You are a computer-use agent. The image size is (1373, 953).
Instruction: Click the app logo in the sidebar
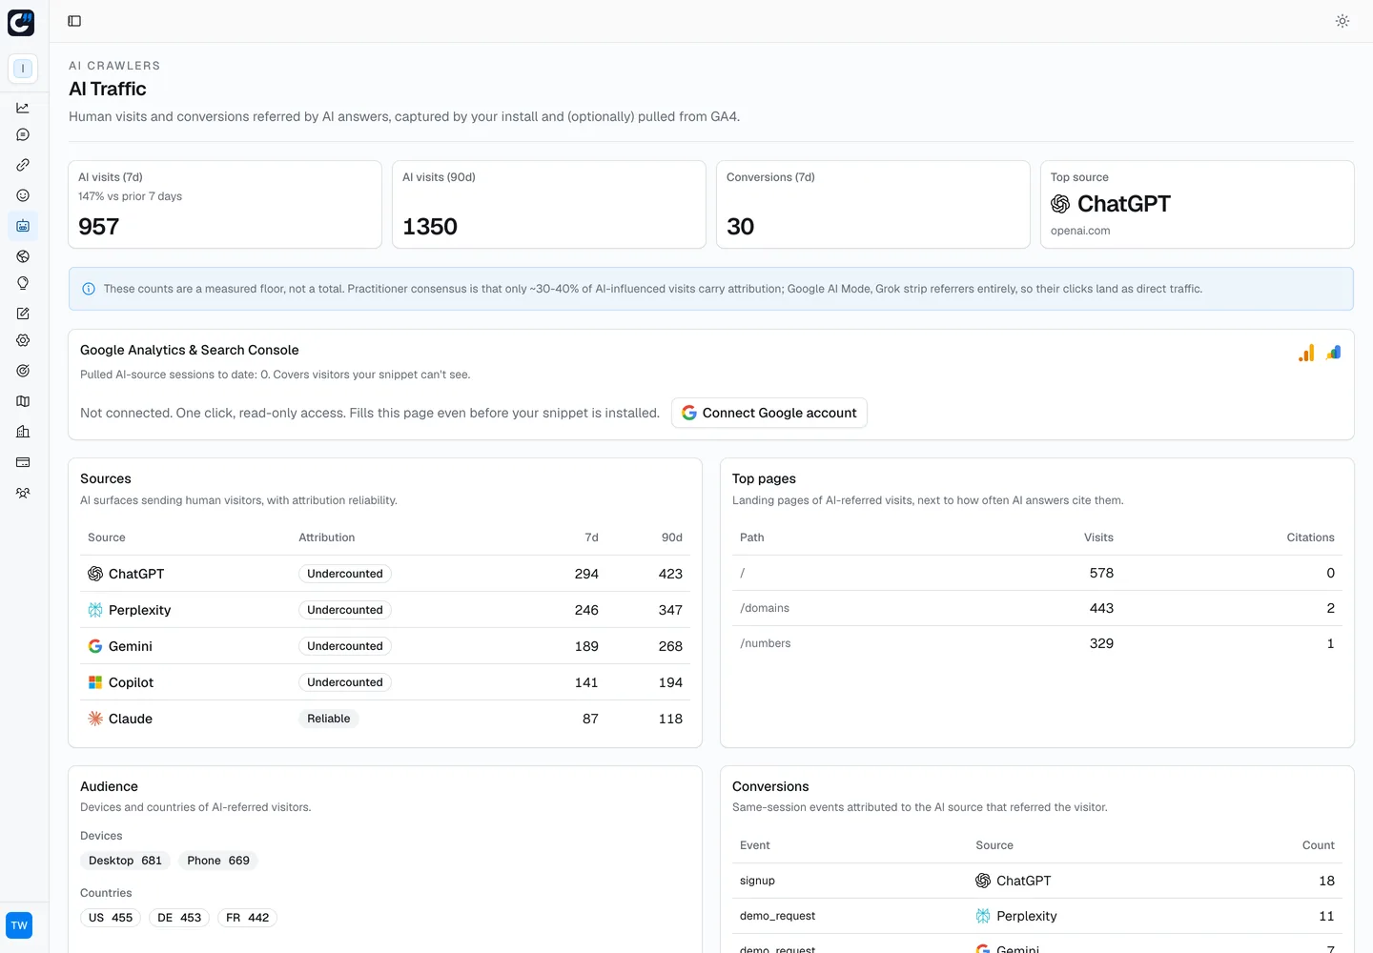[x=21, y=22]
